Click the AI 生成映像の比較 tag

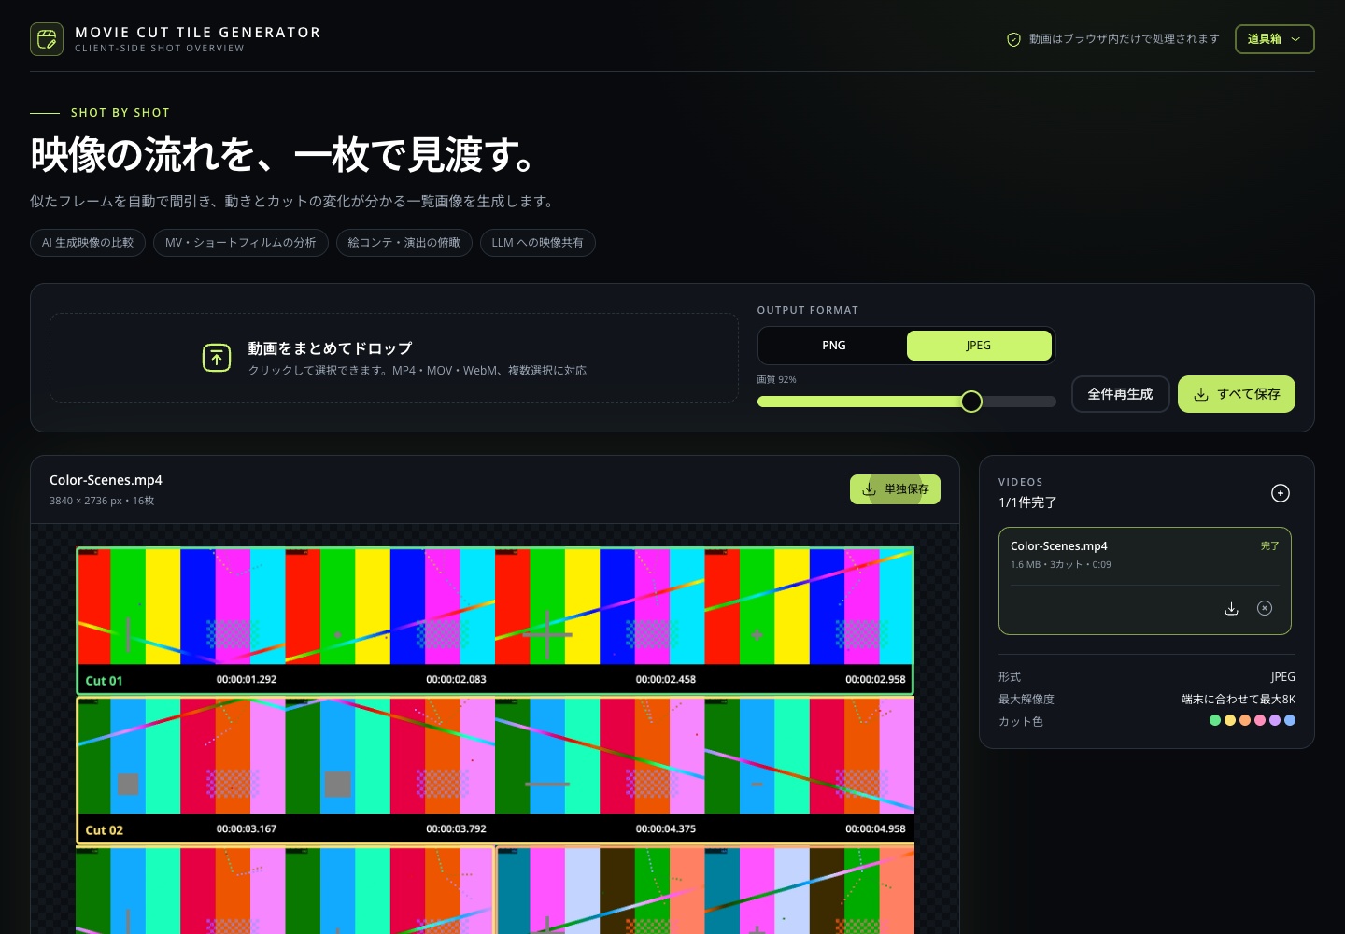coord(88,243)
